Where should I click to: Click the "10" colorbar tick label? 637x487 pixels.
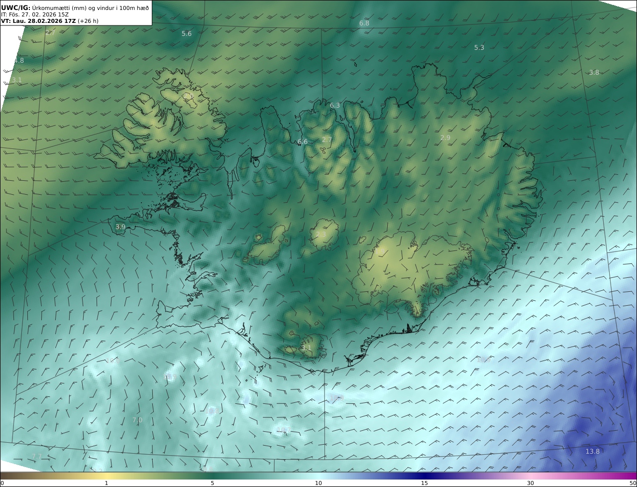318,483
